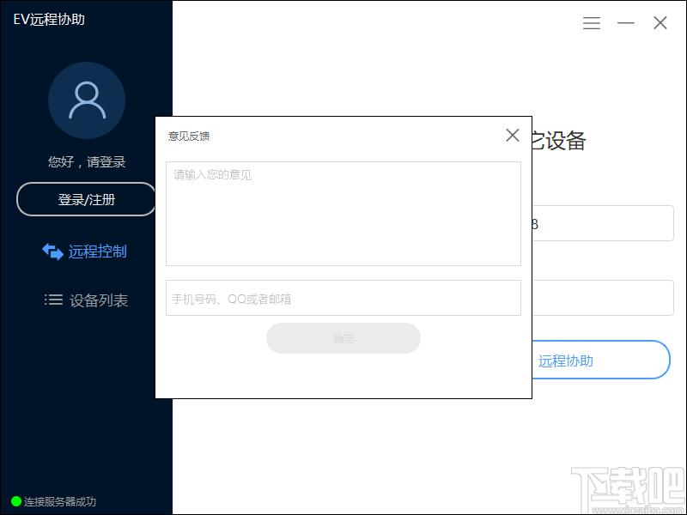The width and height of the screenshot is (687, 515).
Task: Click the 您好，请登录 greeting text
Action: coord(87,161)
